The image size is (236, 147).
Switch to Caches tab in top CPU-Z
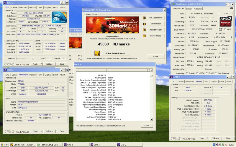coord(14,7)
